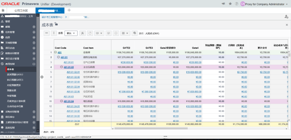This screenshot has height=140, width=291.
Task: Click the 任务管理 checklist icon
Action: 2,32
